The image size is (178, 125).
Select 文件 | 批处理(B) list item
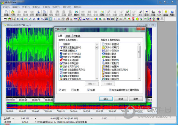click(x=69, y=73)
